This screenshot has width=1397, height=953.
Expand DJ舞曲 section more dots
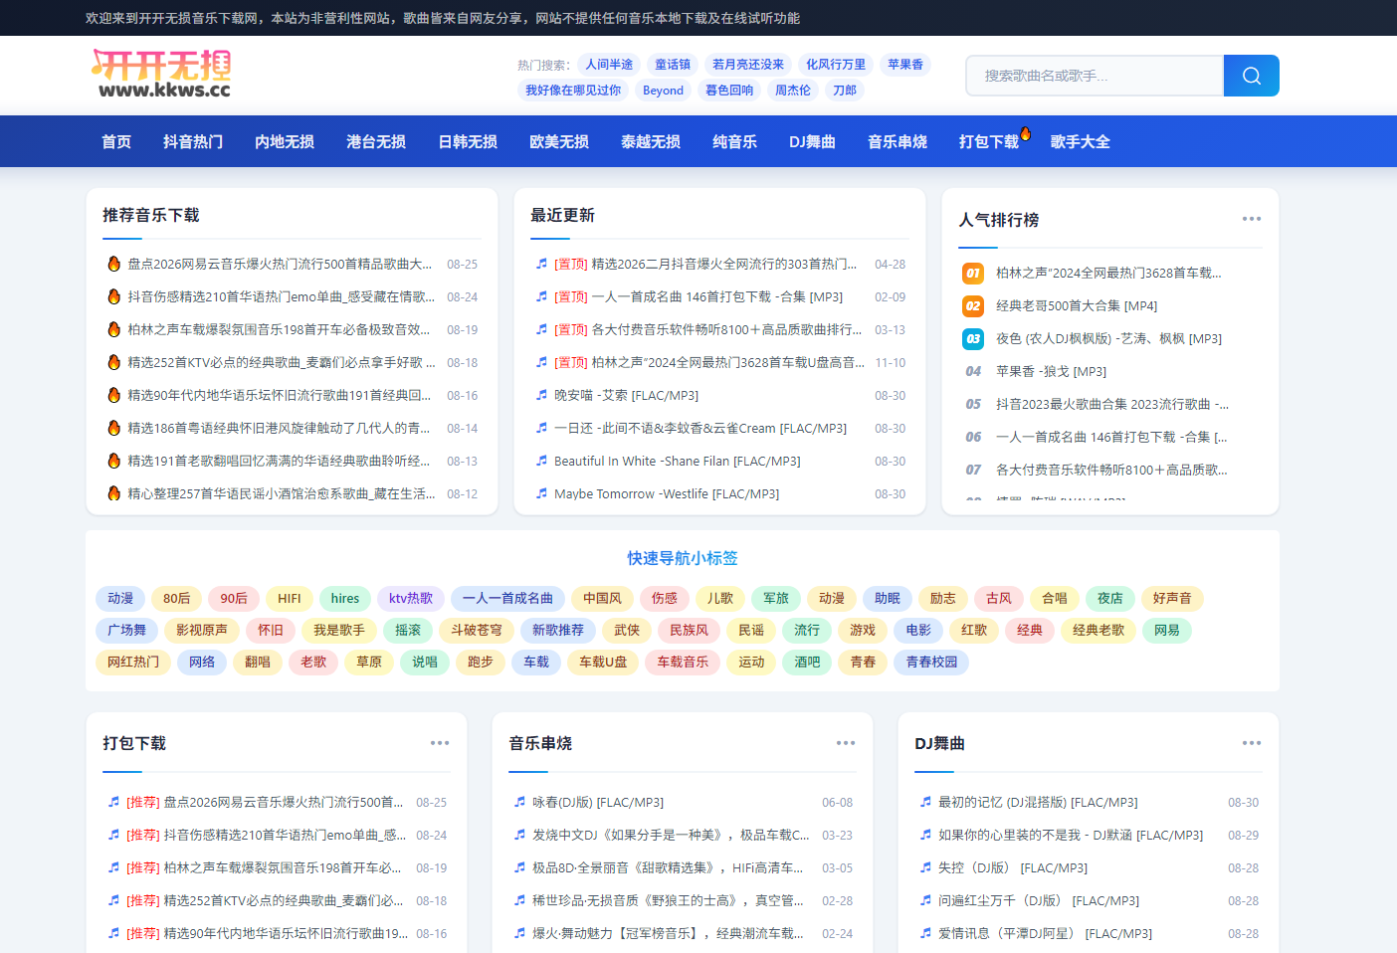[1251, 743]
